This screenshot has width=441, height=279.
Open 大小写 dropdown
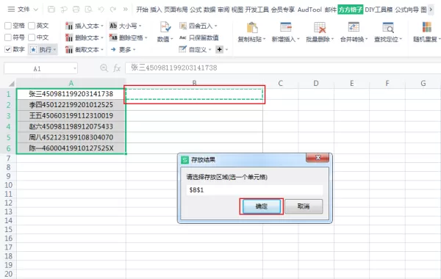pos(126,26)
